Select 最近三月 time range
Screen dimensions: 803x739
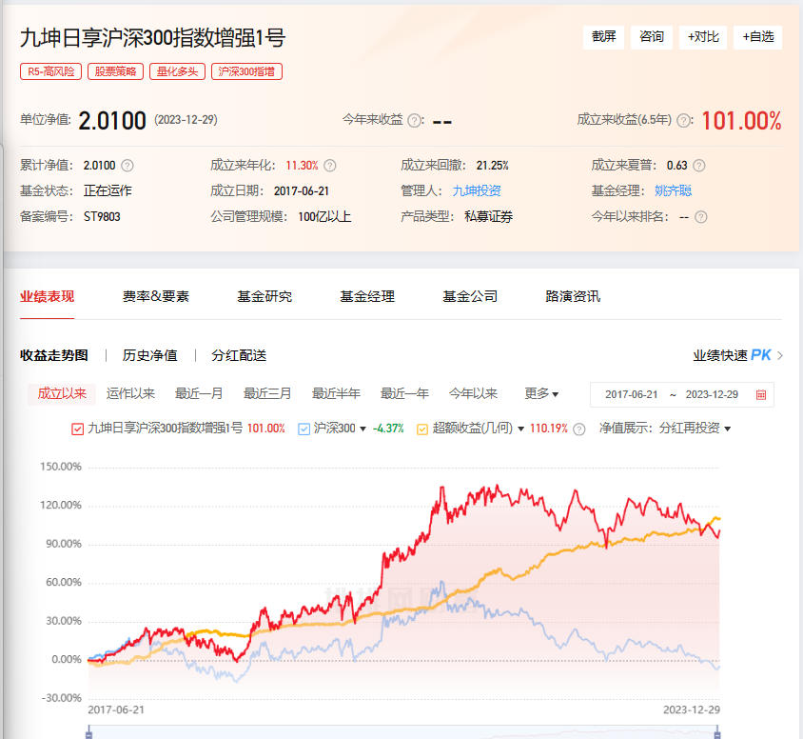(x=268, y=393)
